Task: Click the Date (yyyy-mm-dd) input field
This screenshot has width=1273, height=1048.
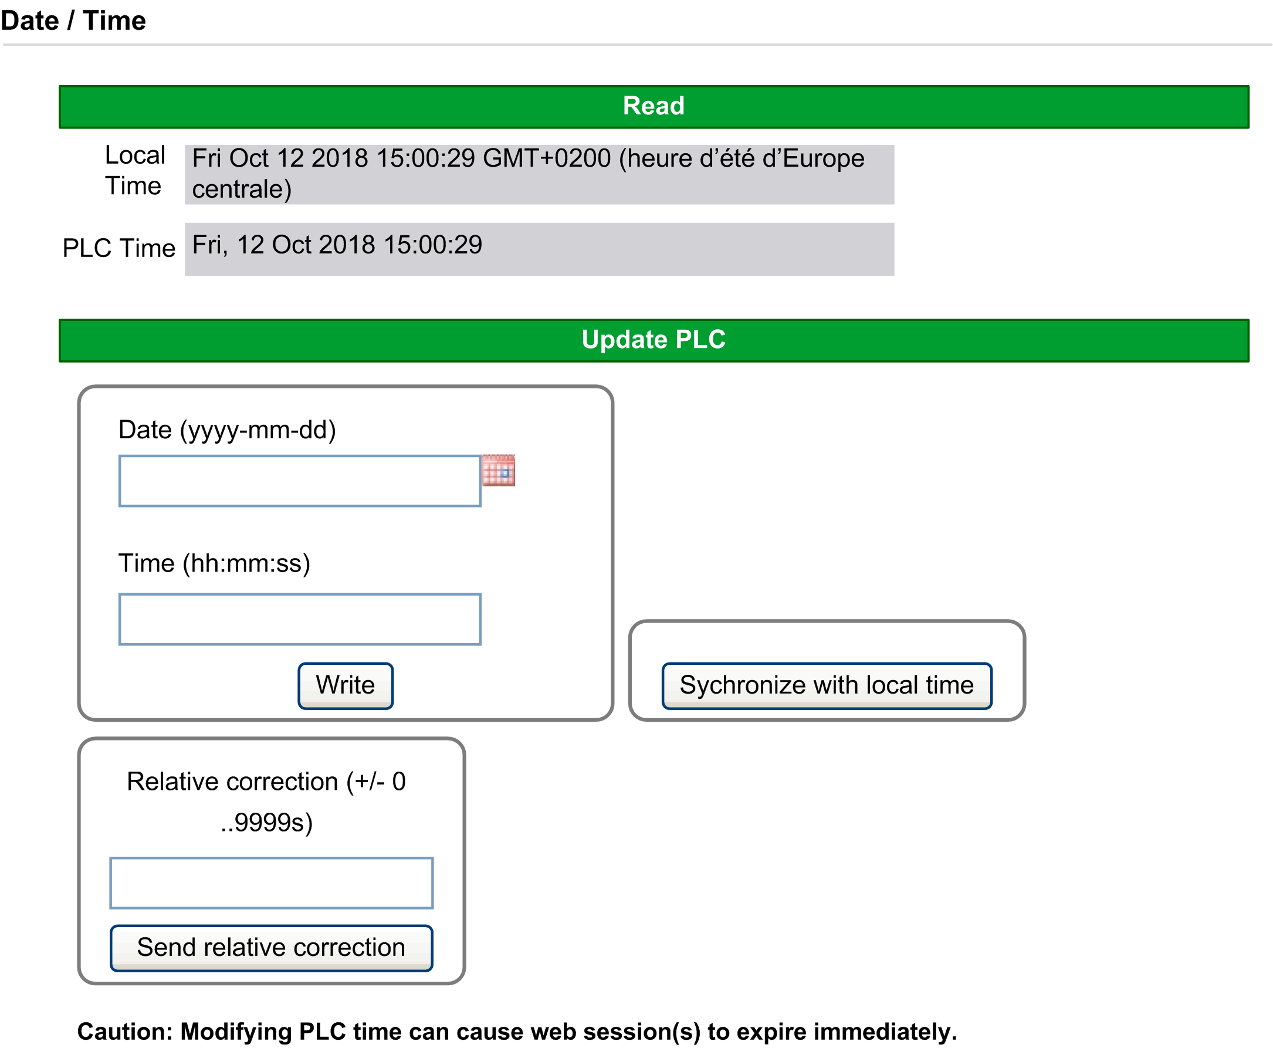Action: [x=299, y=481]
